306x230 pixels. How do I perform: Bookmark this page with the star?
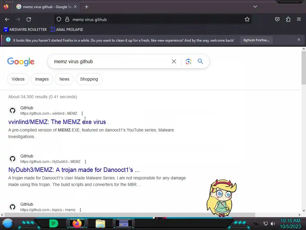247,19
